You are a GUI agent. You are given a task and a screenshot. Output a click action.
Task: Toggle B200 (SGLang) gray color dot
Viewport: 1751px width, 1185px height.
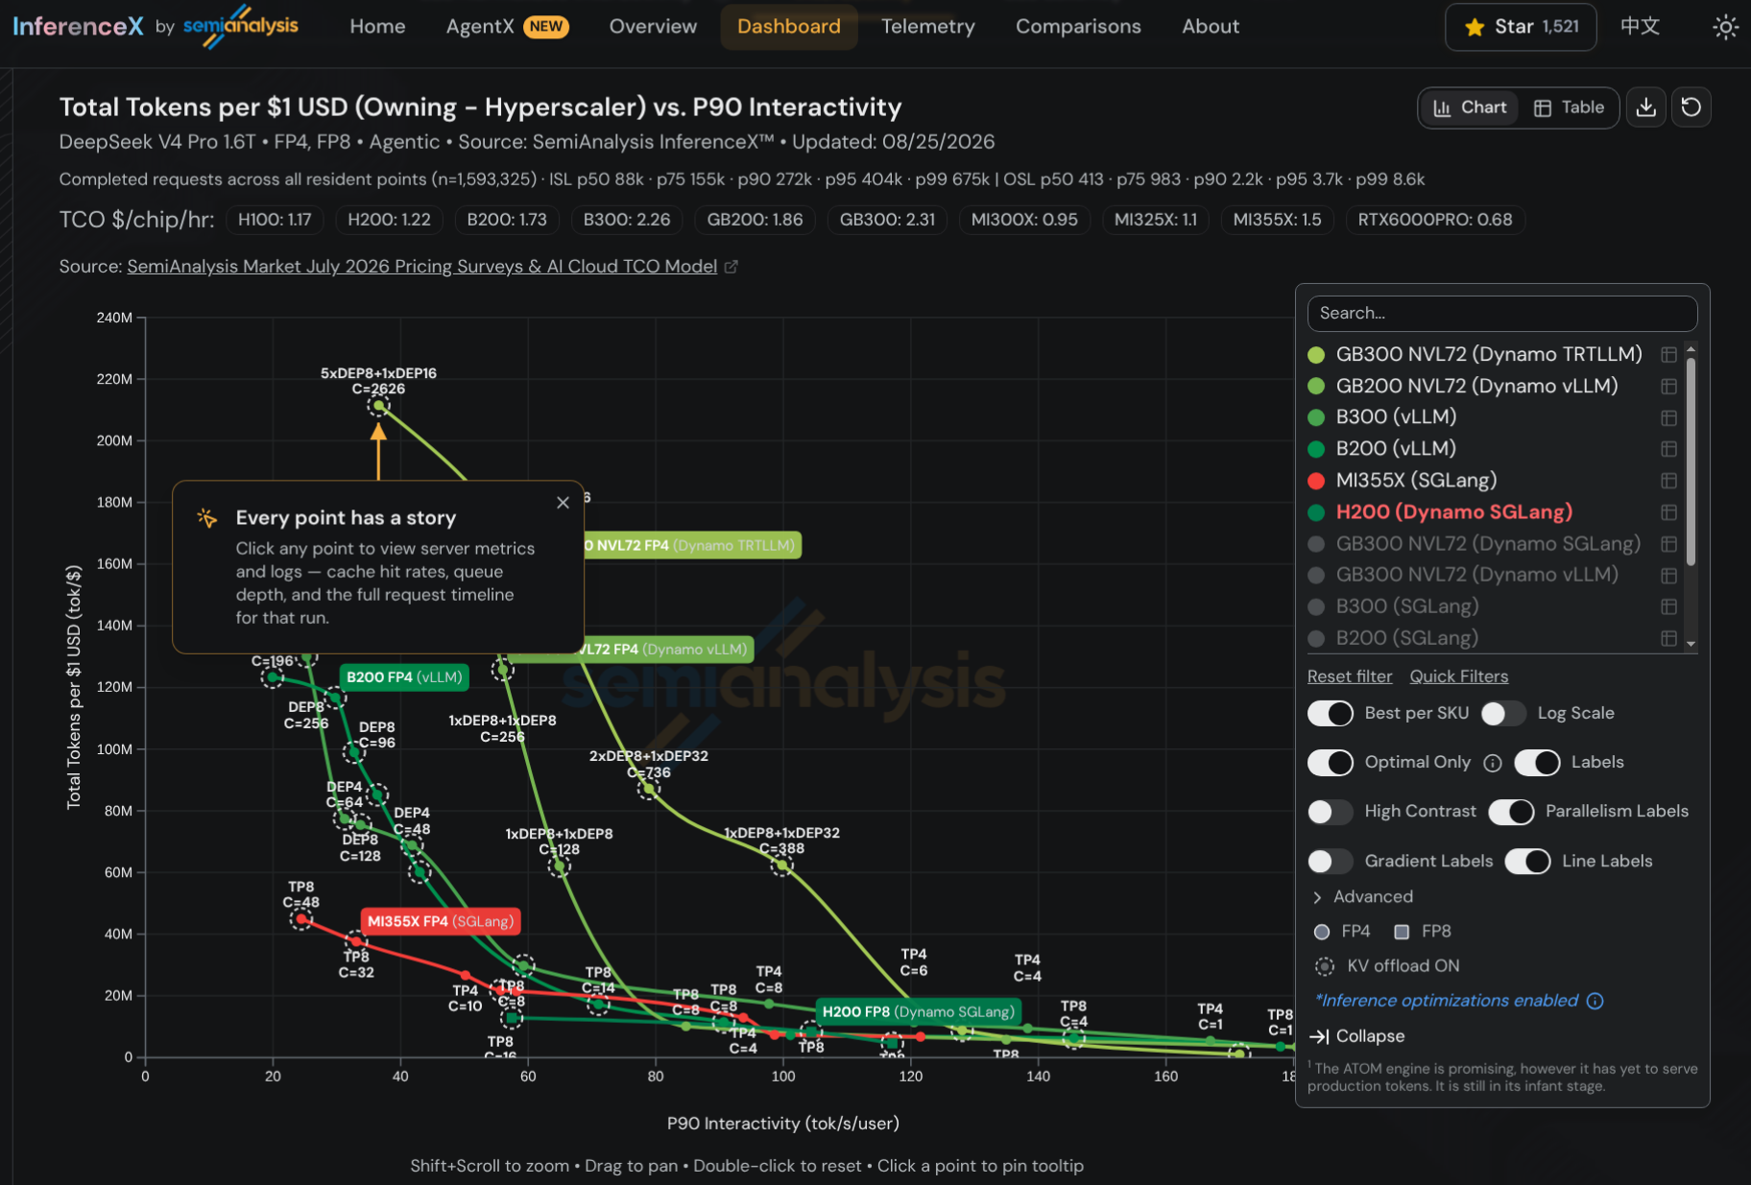[x=1316, y=638]
